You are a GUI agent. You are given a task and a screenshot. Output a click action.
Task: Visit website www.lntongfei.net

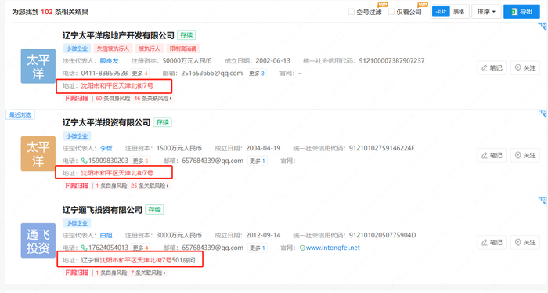coord(333,248)
